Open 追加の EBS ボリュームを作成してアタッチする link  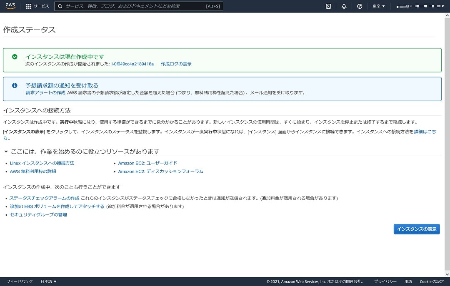(x=57, y=206)
